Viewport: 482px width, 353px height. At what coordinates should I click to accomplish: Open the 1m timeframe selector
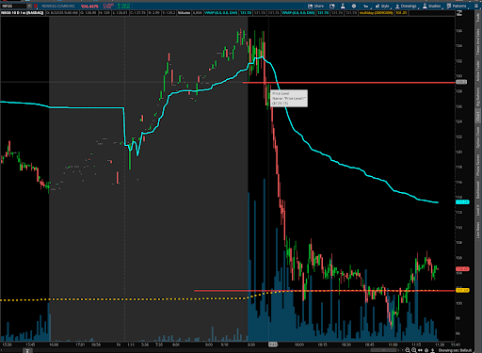pyautogui.click(x=365, y=6)
